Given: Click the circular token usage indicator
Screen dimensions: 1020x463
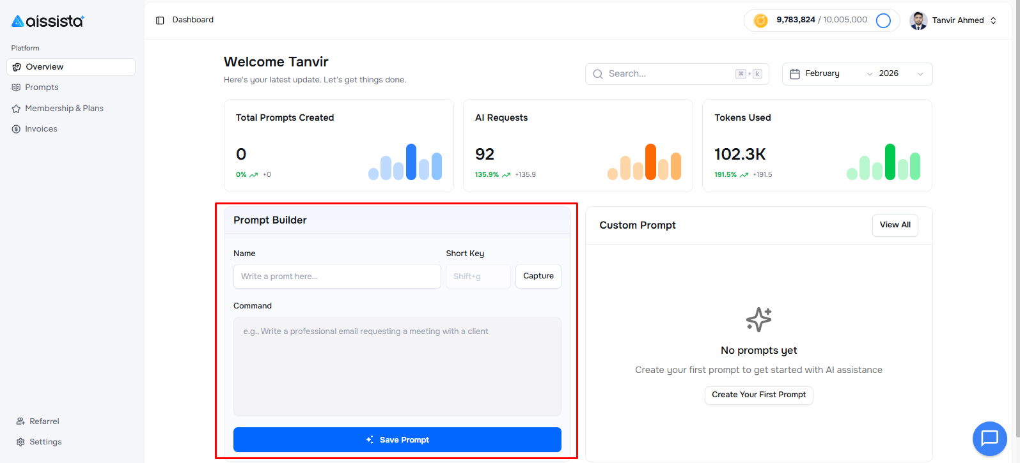Looking at the screenshot, I should [883, 20].
